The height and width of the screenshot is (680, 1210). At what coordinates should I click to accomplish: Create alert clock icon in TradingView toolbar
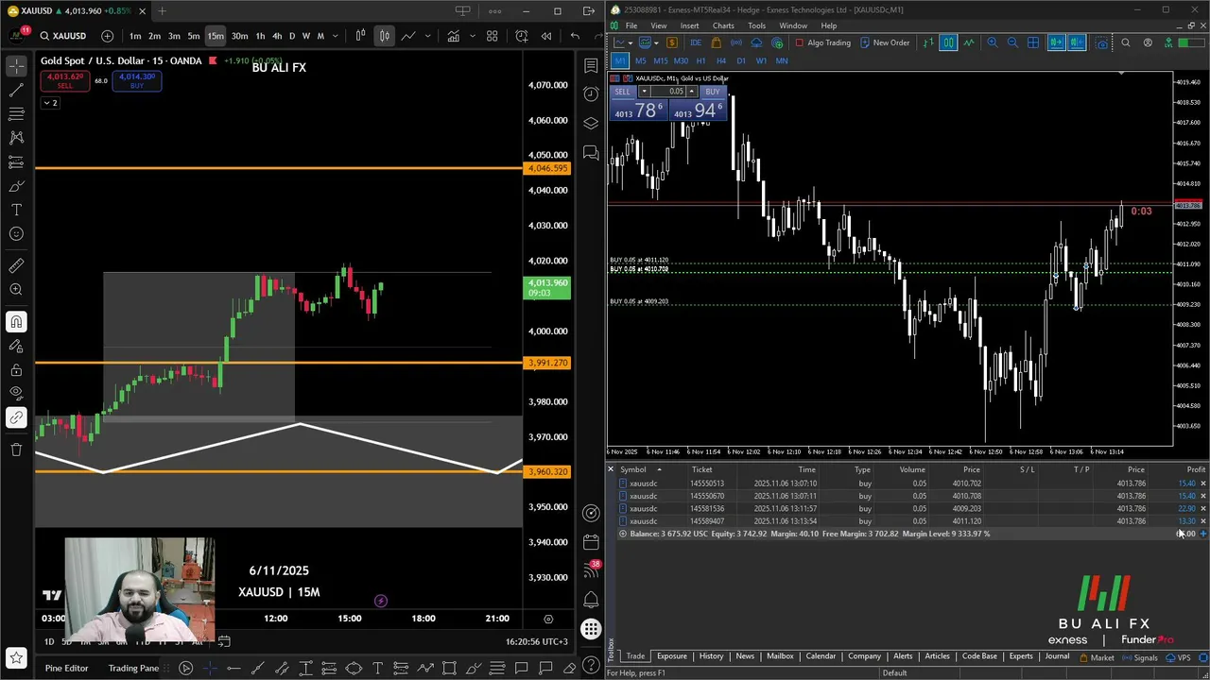click(522, 36)
